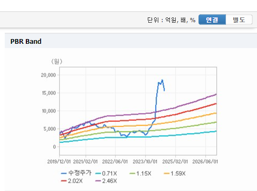Click the 2019/12/01 x-axis date label
Screen dimensions: 257x191
coord(59,161)
